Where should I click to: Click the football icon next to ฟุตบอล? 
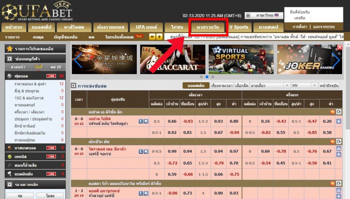10,76
